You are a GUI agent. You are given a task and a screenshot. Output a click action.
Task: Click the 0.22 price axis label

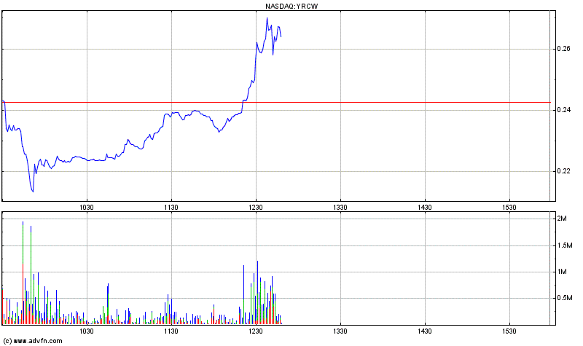[x=563, y=171]
